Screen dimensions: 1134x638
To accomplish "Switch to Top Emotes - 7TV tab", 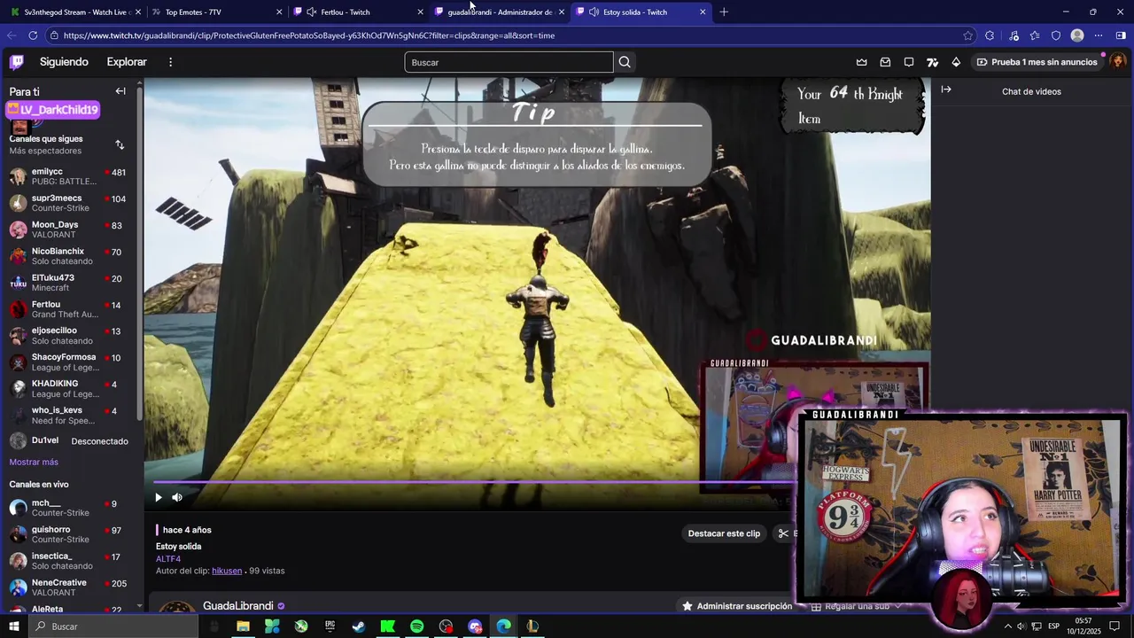I will [x=215, y=12].
